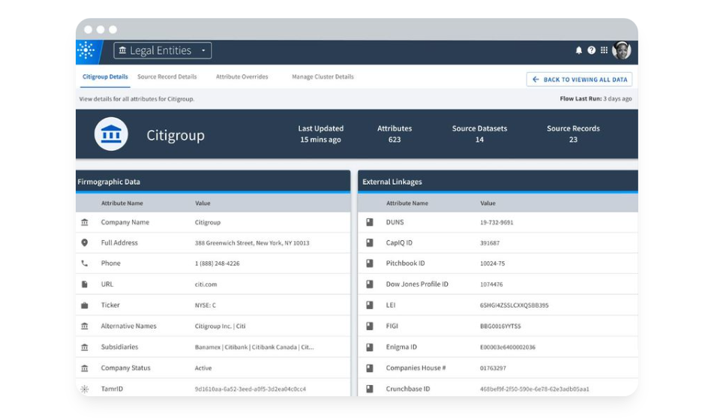
Task: Click the Citigroup bank building logo
Action: click(111, 134)
